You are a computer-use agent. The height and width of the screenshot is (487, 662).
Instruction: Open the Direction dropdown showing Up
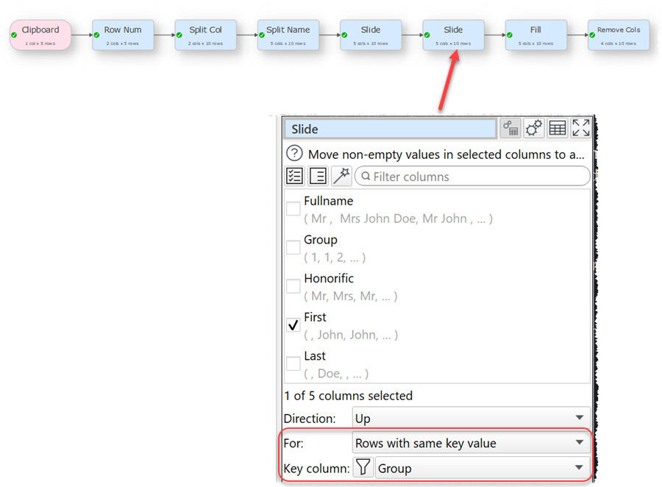[x=471, y=418]
